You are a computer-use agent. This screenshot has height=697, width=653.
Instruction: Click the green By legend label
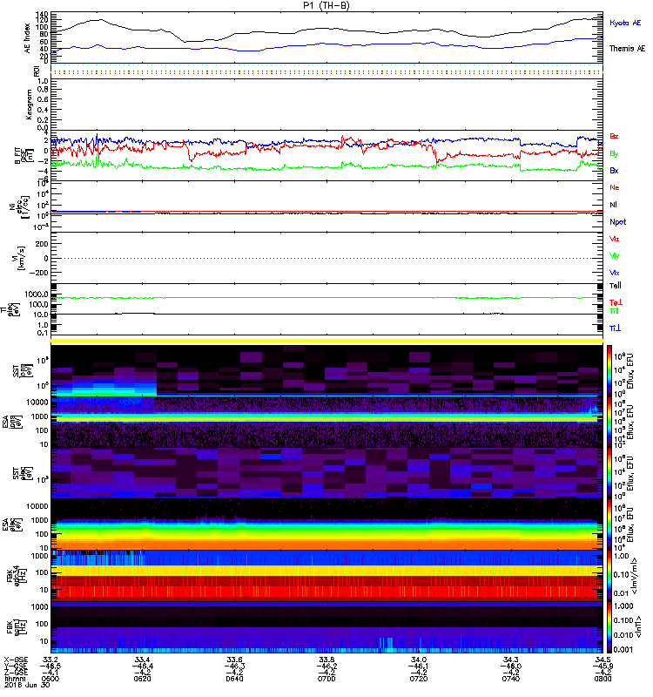click(x=614, y=154)
